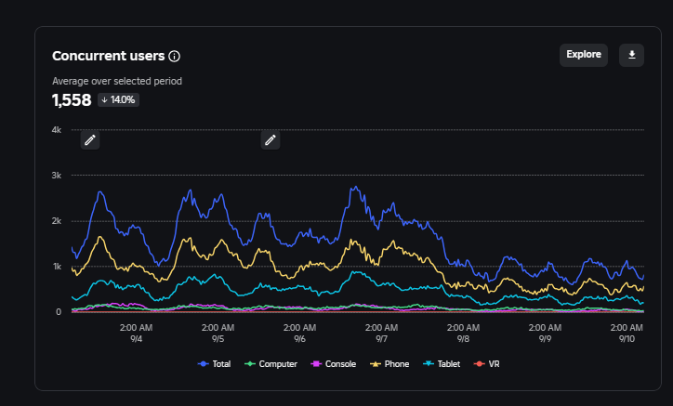Click the 1,558 average value

coord(72,100)
